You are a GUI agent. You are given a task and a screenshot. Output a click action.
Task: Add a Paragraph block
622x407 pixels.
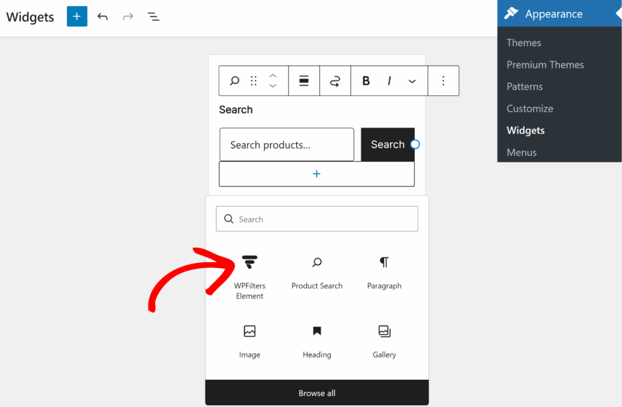pyautogui.click(x=384, y=272)
